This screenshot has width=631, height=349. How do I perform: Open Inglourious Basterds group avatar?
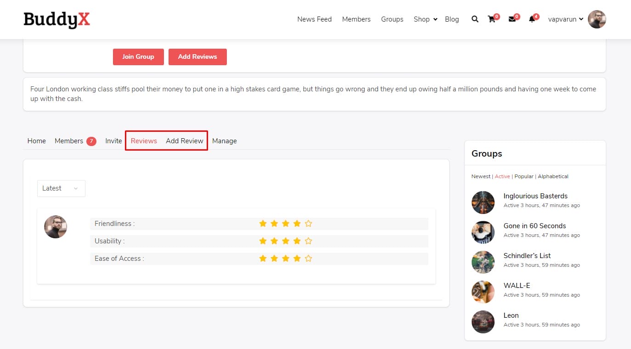pos(483,203)
